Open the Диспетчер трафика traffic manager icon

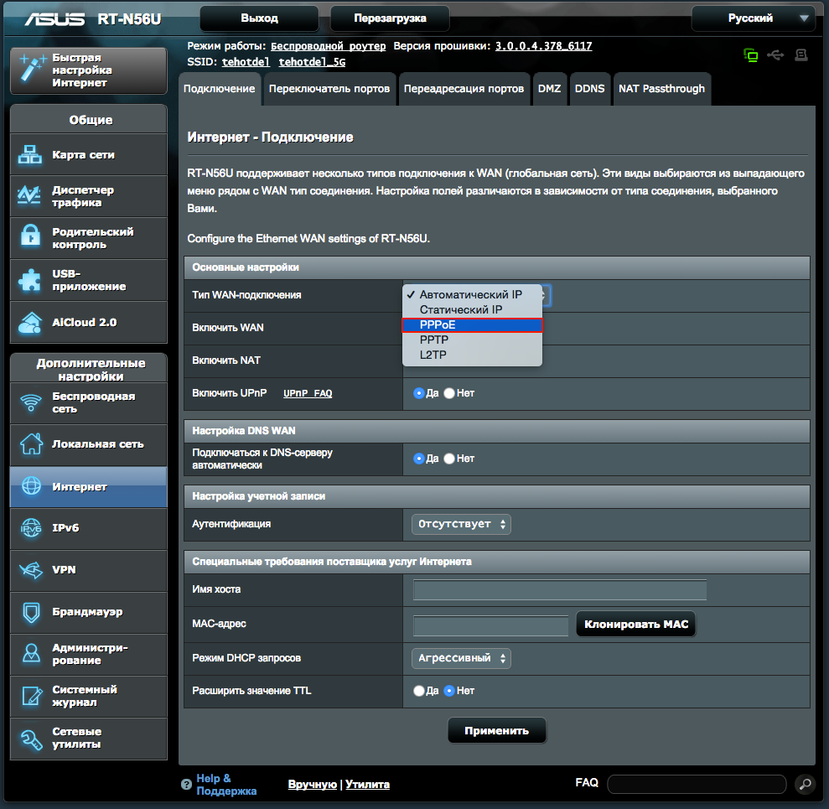(29, 195)
